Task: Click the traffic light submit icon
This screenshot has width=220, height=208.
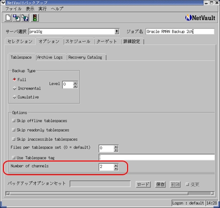Action: 35,18
